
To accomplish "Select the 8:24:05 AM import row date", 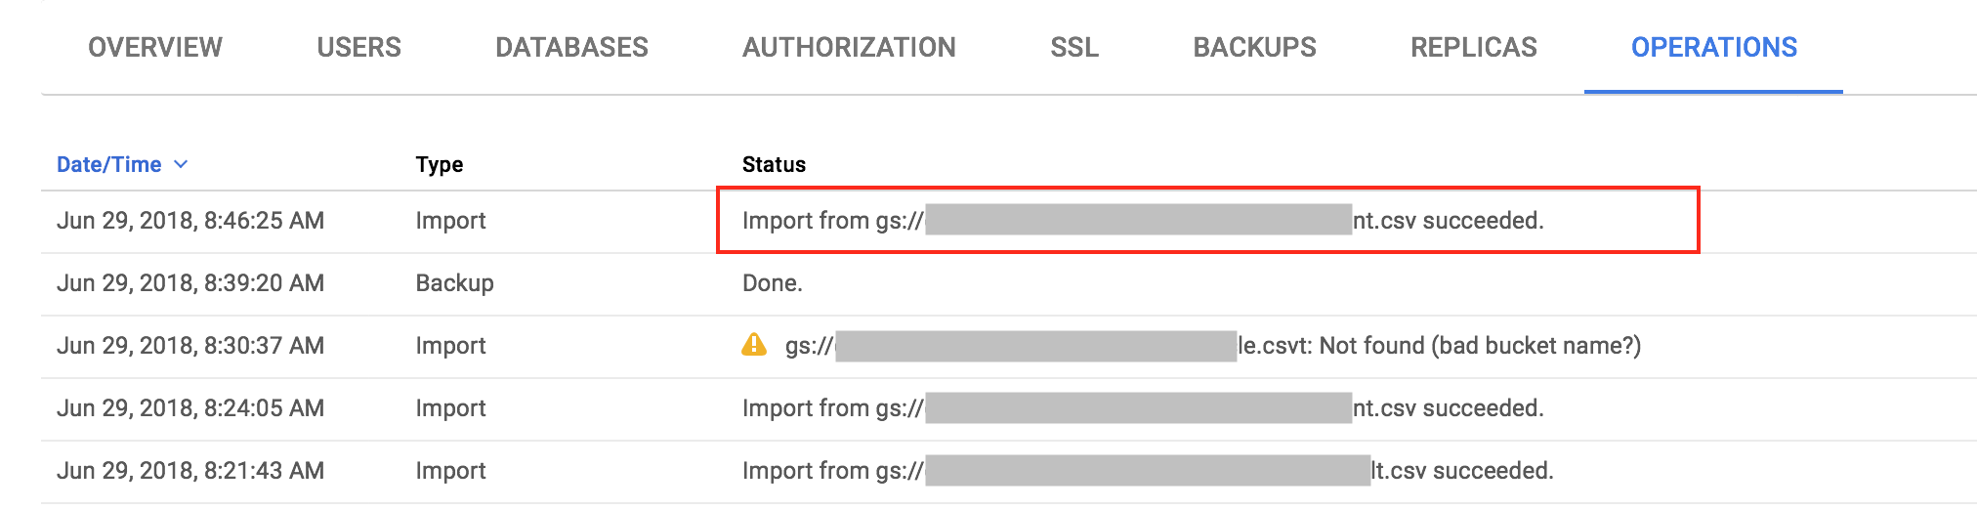I will (190, 408).
